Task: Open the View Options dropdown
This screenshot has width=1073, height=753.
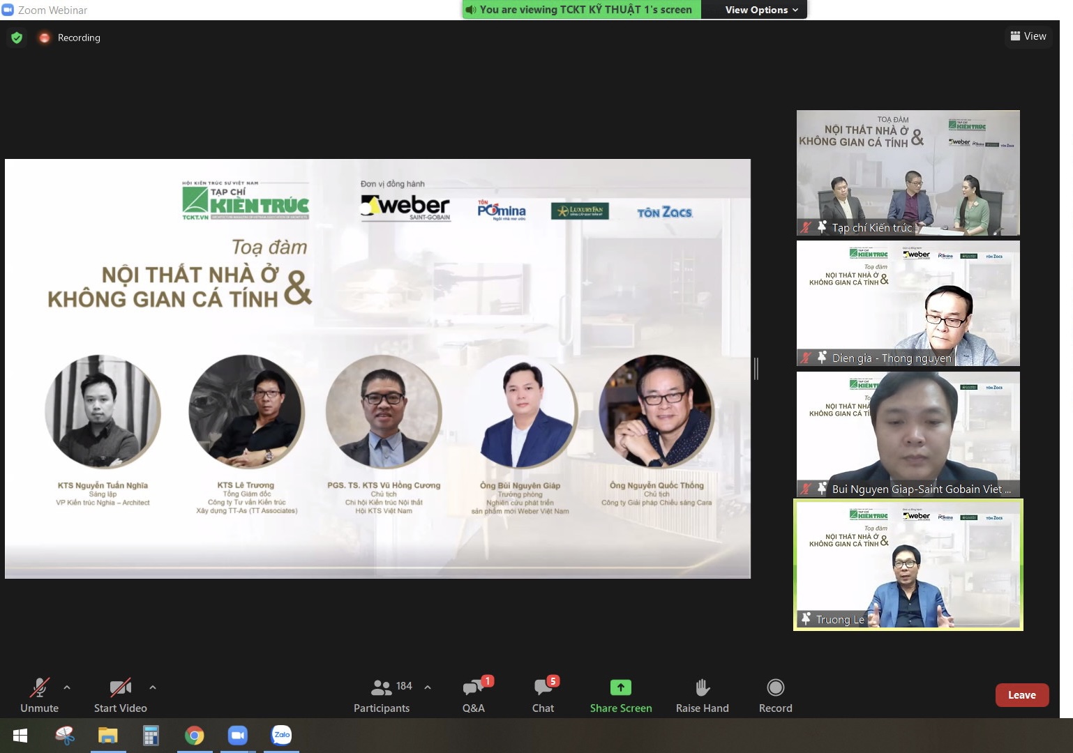Action: pyautogui.click(x=760, y=10)
